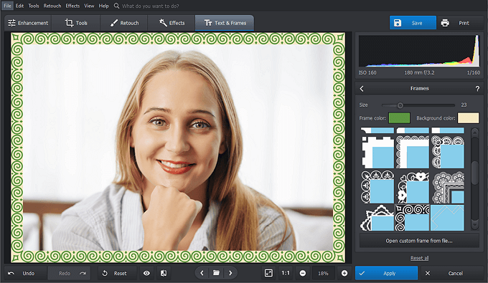Screen dimensions: 488x283
Task: Select the Text & Frames tab
Action: [225, 23]
